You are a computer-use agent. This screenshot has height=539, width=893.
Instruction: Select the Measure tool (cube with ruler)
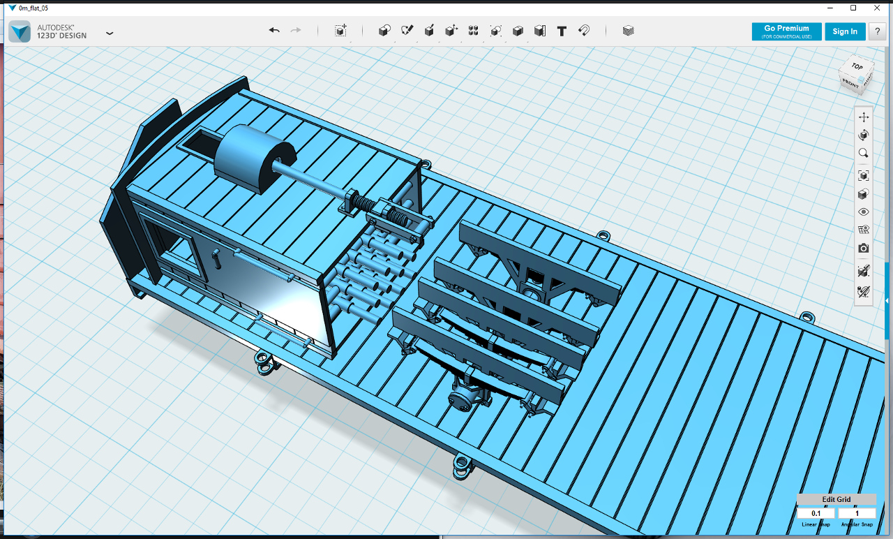click(x=539, y=31)
